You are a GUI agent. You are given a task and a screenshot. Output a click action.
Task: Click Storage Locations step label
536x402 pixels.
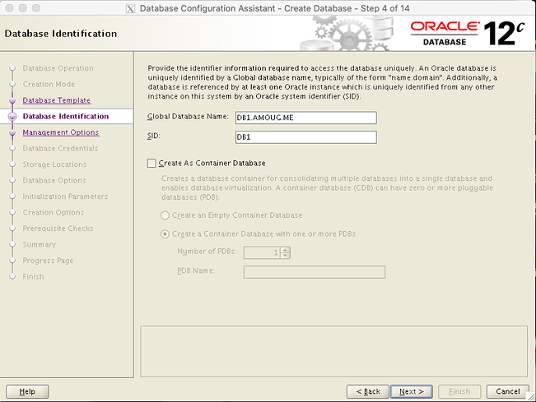click(x=54, y=164)
